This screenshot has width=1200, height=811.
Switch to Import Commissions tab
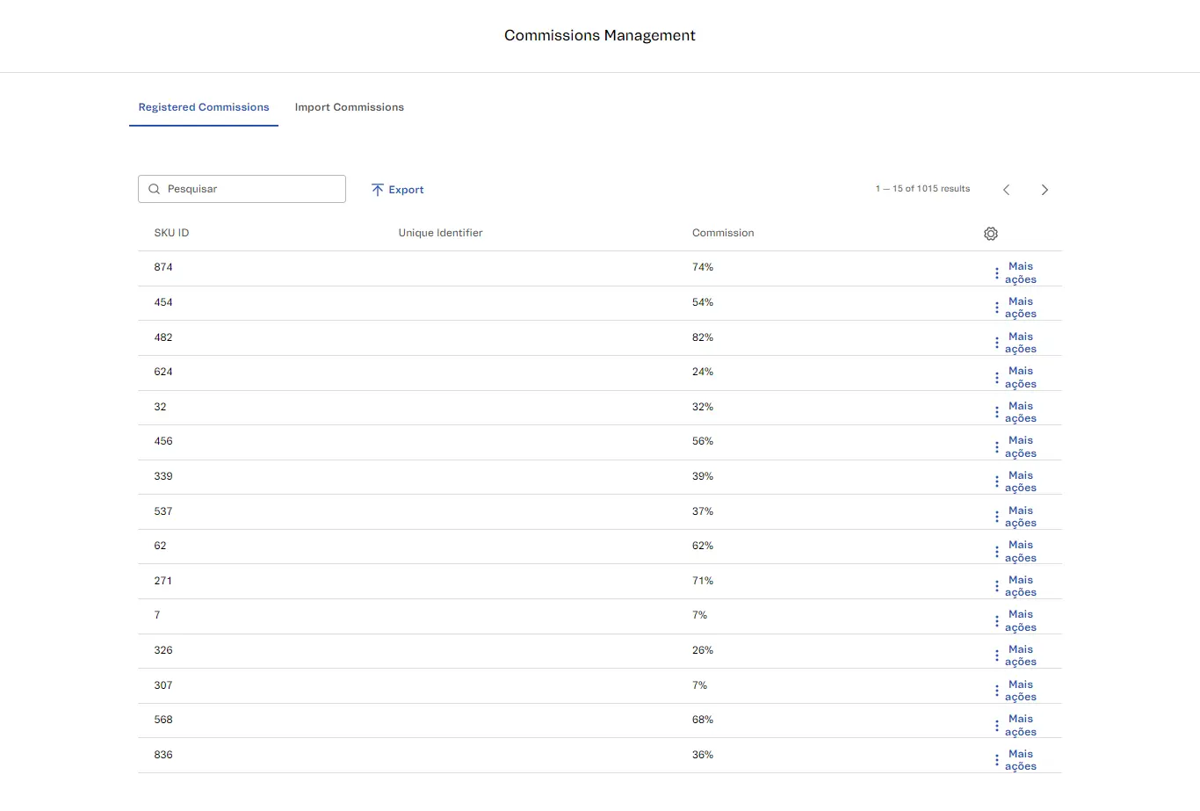(349, 107)
